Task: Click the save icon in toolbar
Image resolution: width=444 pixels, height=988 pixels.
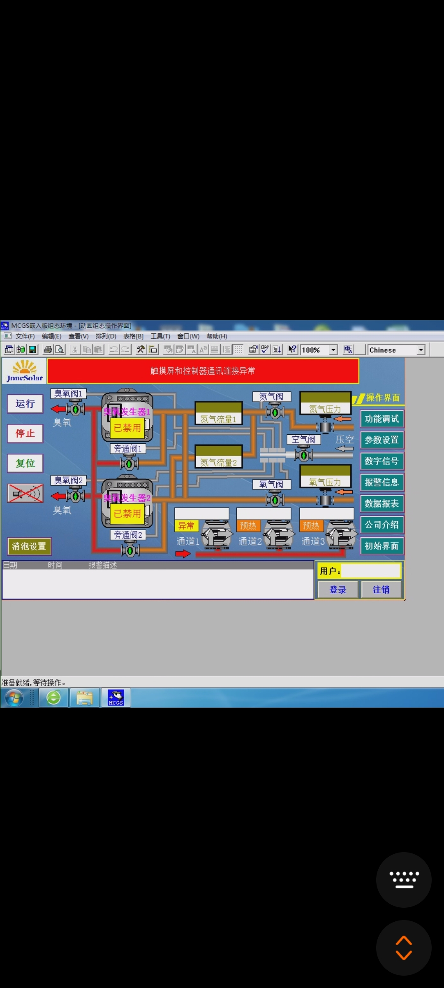Action: coord(32,350)
